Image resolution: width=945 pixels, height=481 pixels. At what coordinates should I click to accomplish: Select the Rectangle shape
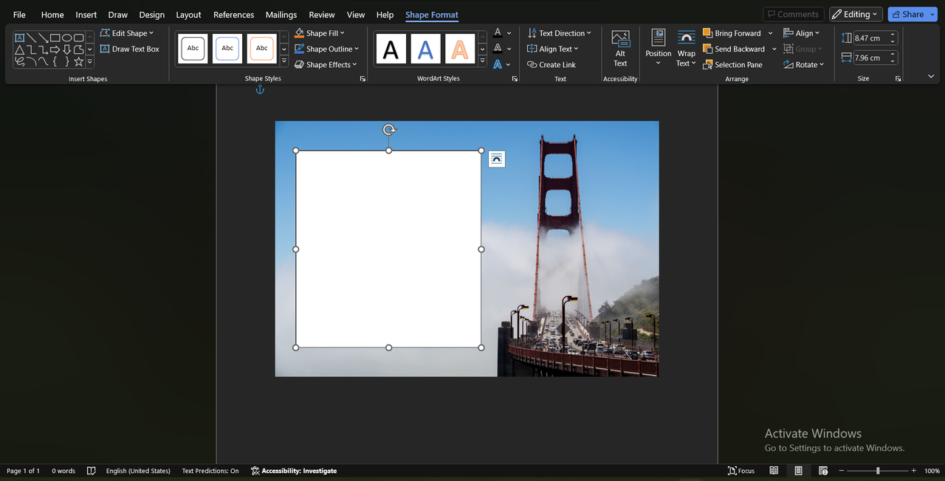click(x=55, y=38)
